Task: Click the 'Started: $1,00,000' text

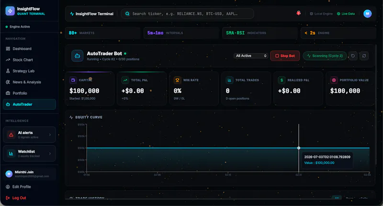Action: pyautogui.click(x=82, y=99)
